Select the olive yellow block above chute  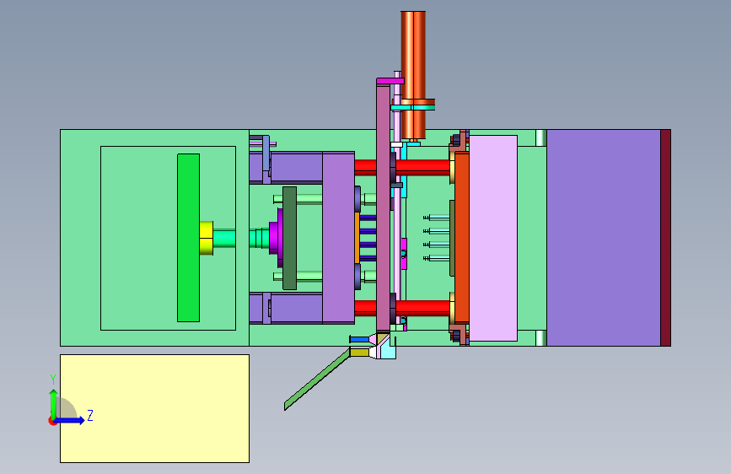359,353
